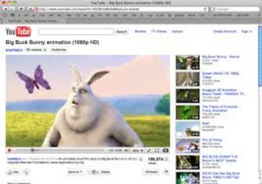262x184 pixels.
Task: Click the Subscribe button
Action: coord(59,50)
